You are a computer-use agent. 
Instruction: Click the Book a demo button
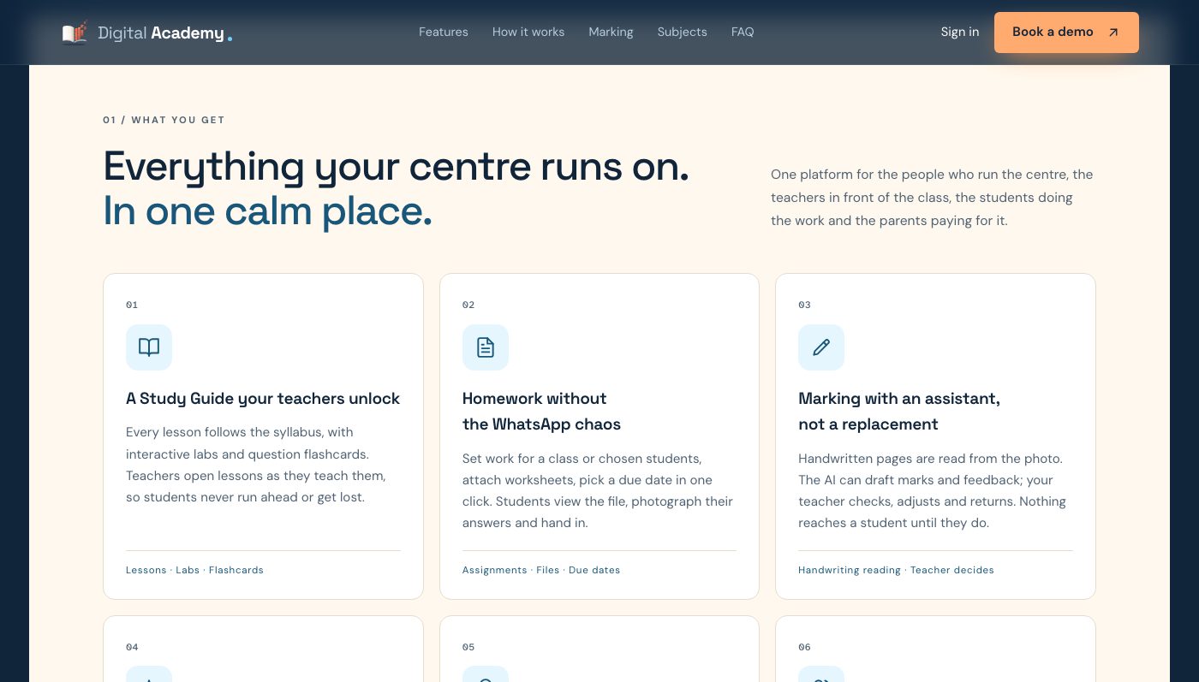coord(1066,33)
